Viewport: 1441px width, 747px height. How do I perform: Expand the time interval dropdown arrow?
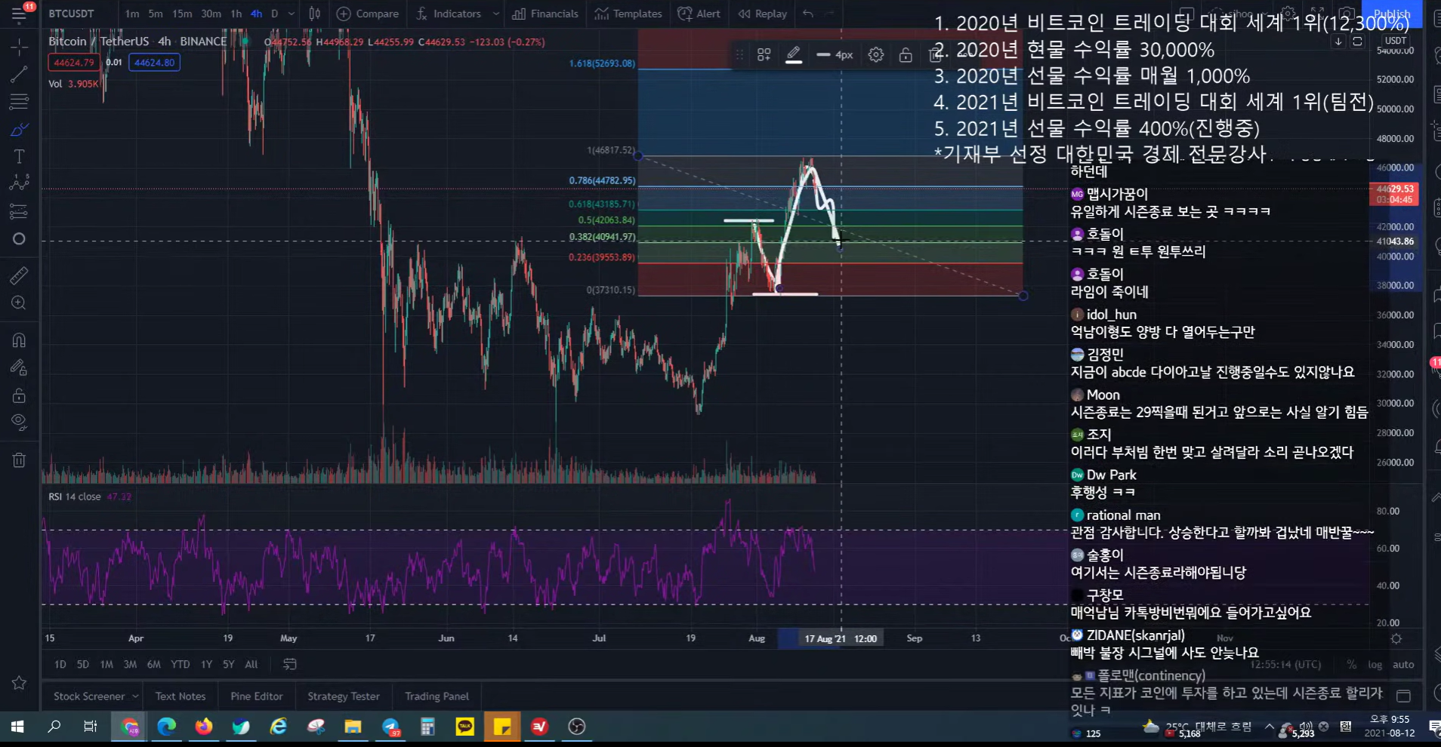point(292,14)
